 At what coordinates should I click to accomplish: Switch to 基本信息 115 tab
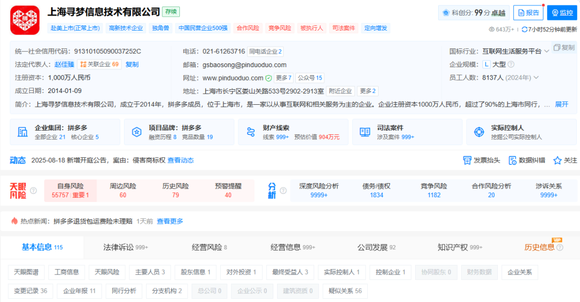coord(42,247)
